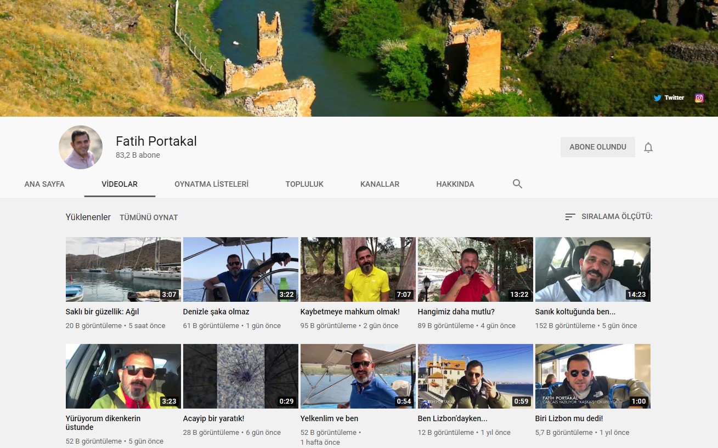This screenshot has height=448, width=718.
Task: Open the "Acayip bir yaratık!" video thumbnail
Action: pos(241,376)
